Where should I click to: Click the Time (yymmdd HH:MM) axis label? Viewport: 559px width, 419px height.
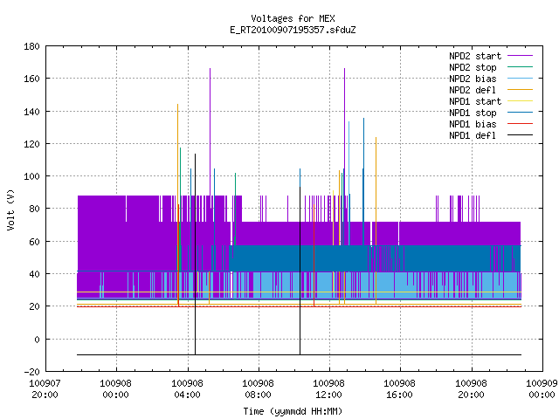[x=293, y=411]
